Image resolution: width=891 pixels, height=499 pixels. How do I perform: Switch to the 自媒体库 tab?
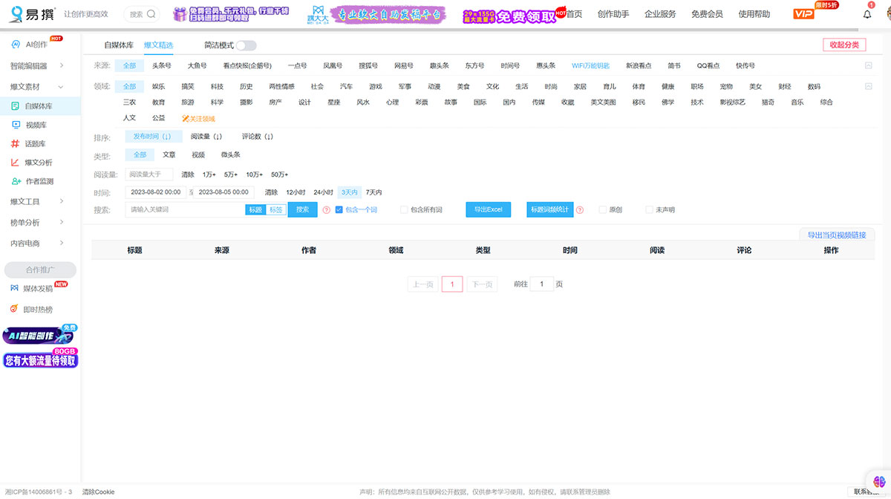119,45
